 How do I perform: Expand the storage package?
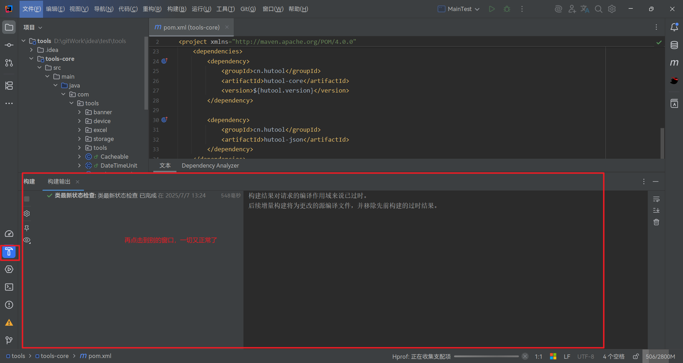79,139
